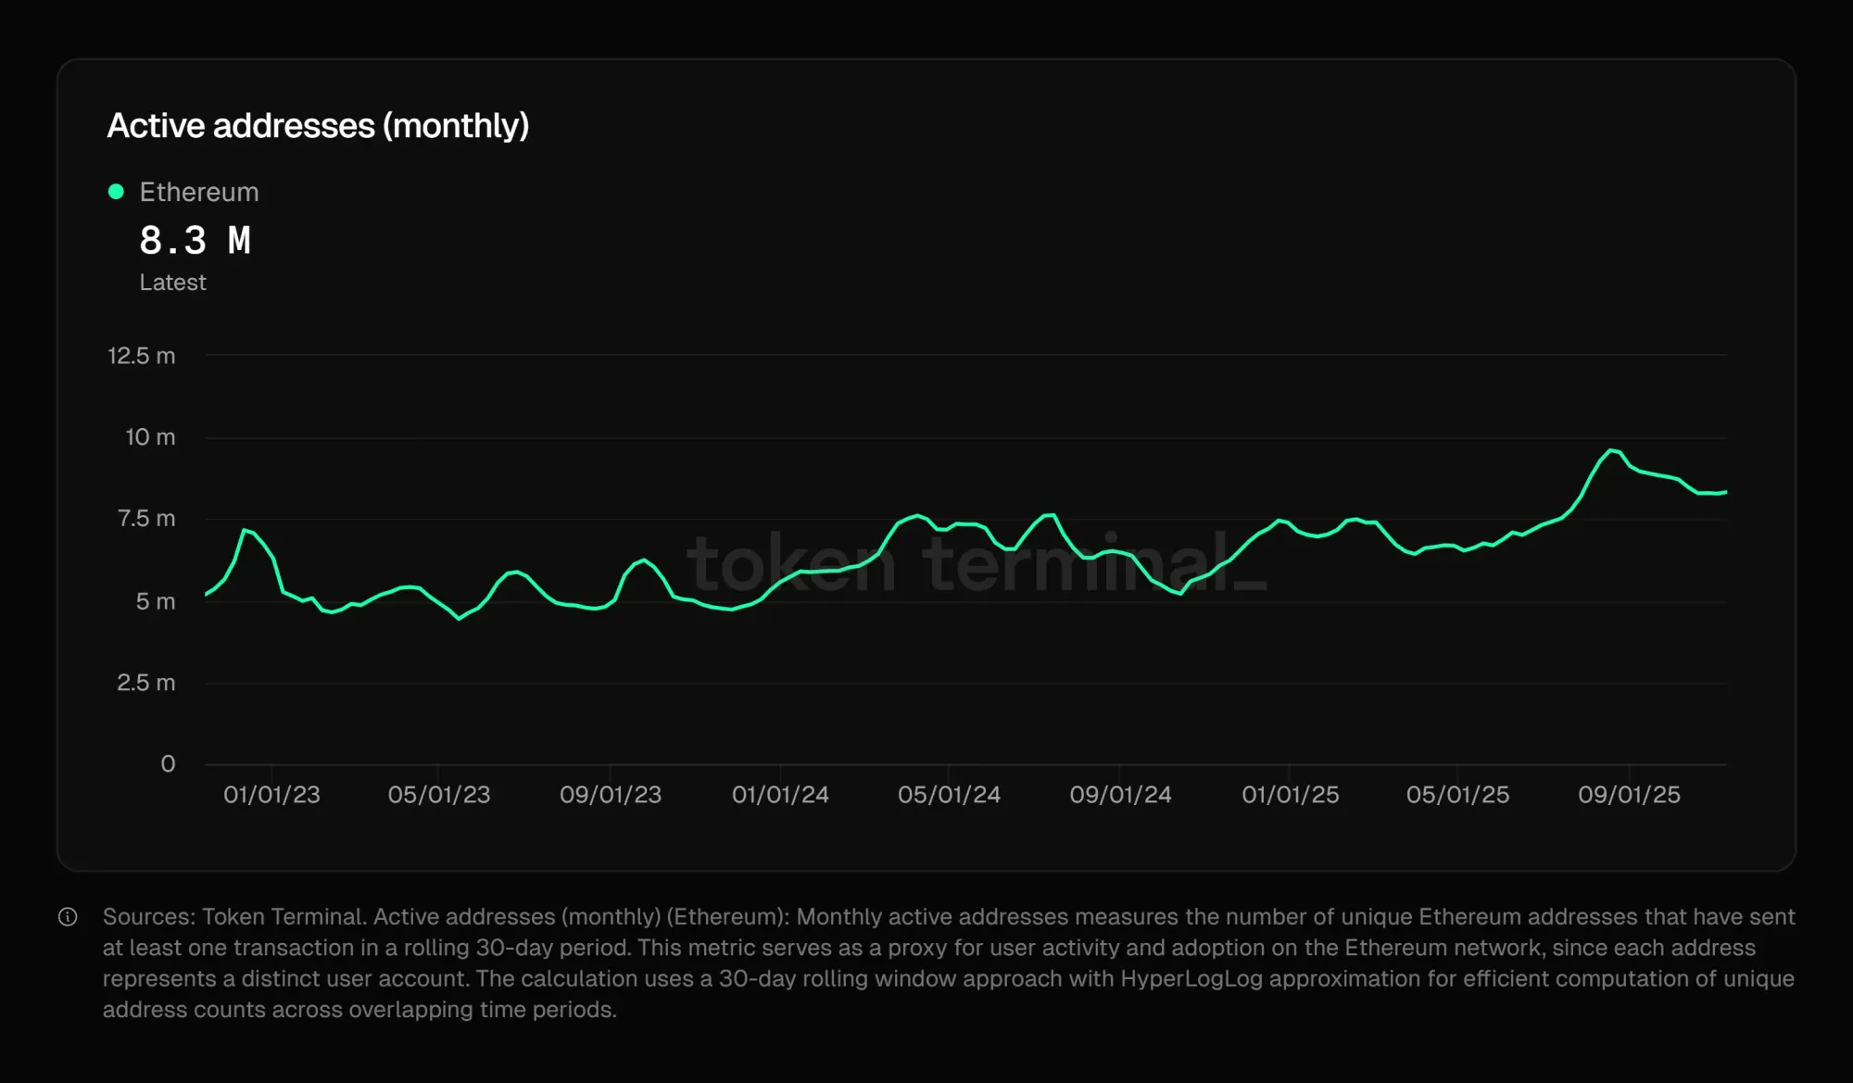Click the 8.3 M latest value

[195, 241]
